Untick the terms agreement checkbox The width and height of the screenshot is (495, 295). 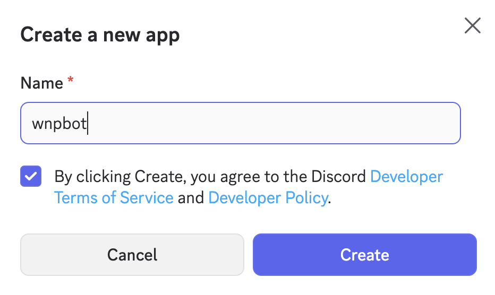(x=31, y=176)
